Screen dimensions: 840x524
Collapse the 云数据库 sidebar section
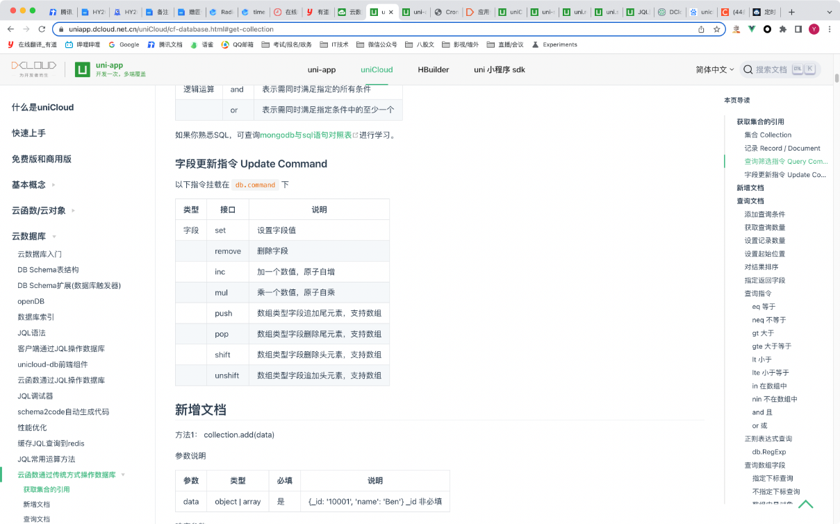coord(54,237)
